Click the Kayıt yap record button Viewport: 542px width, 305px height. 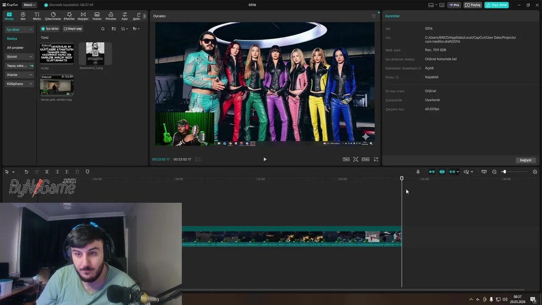(x=73, y=29)
